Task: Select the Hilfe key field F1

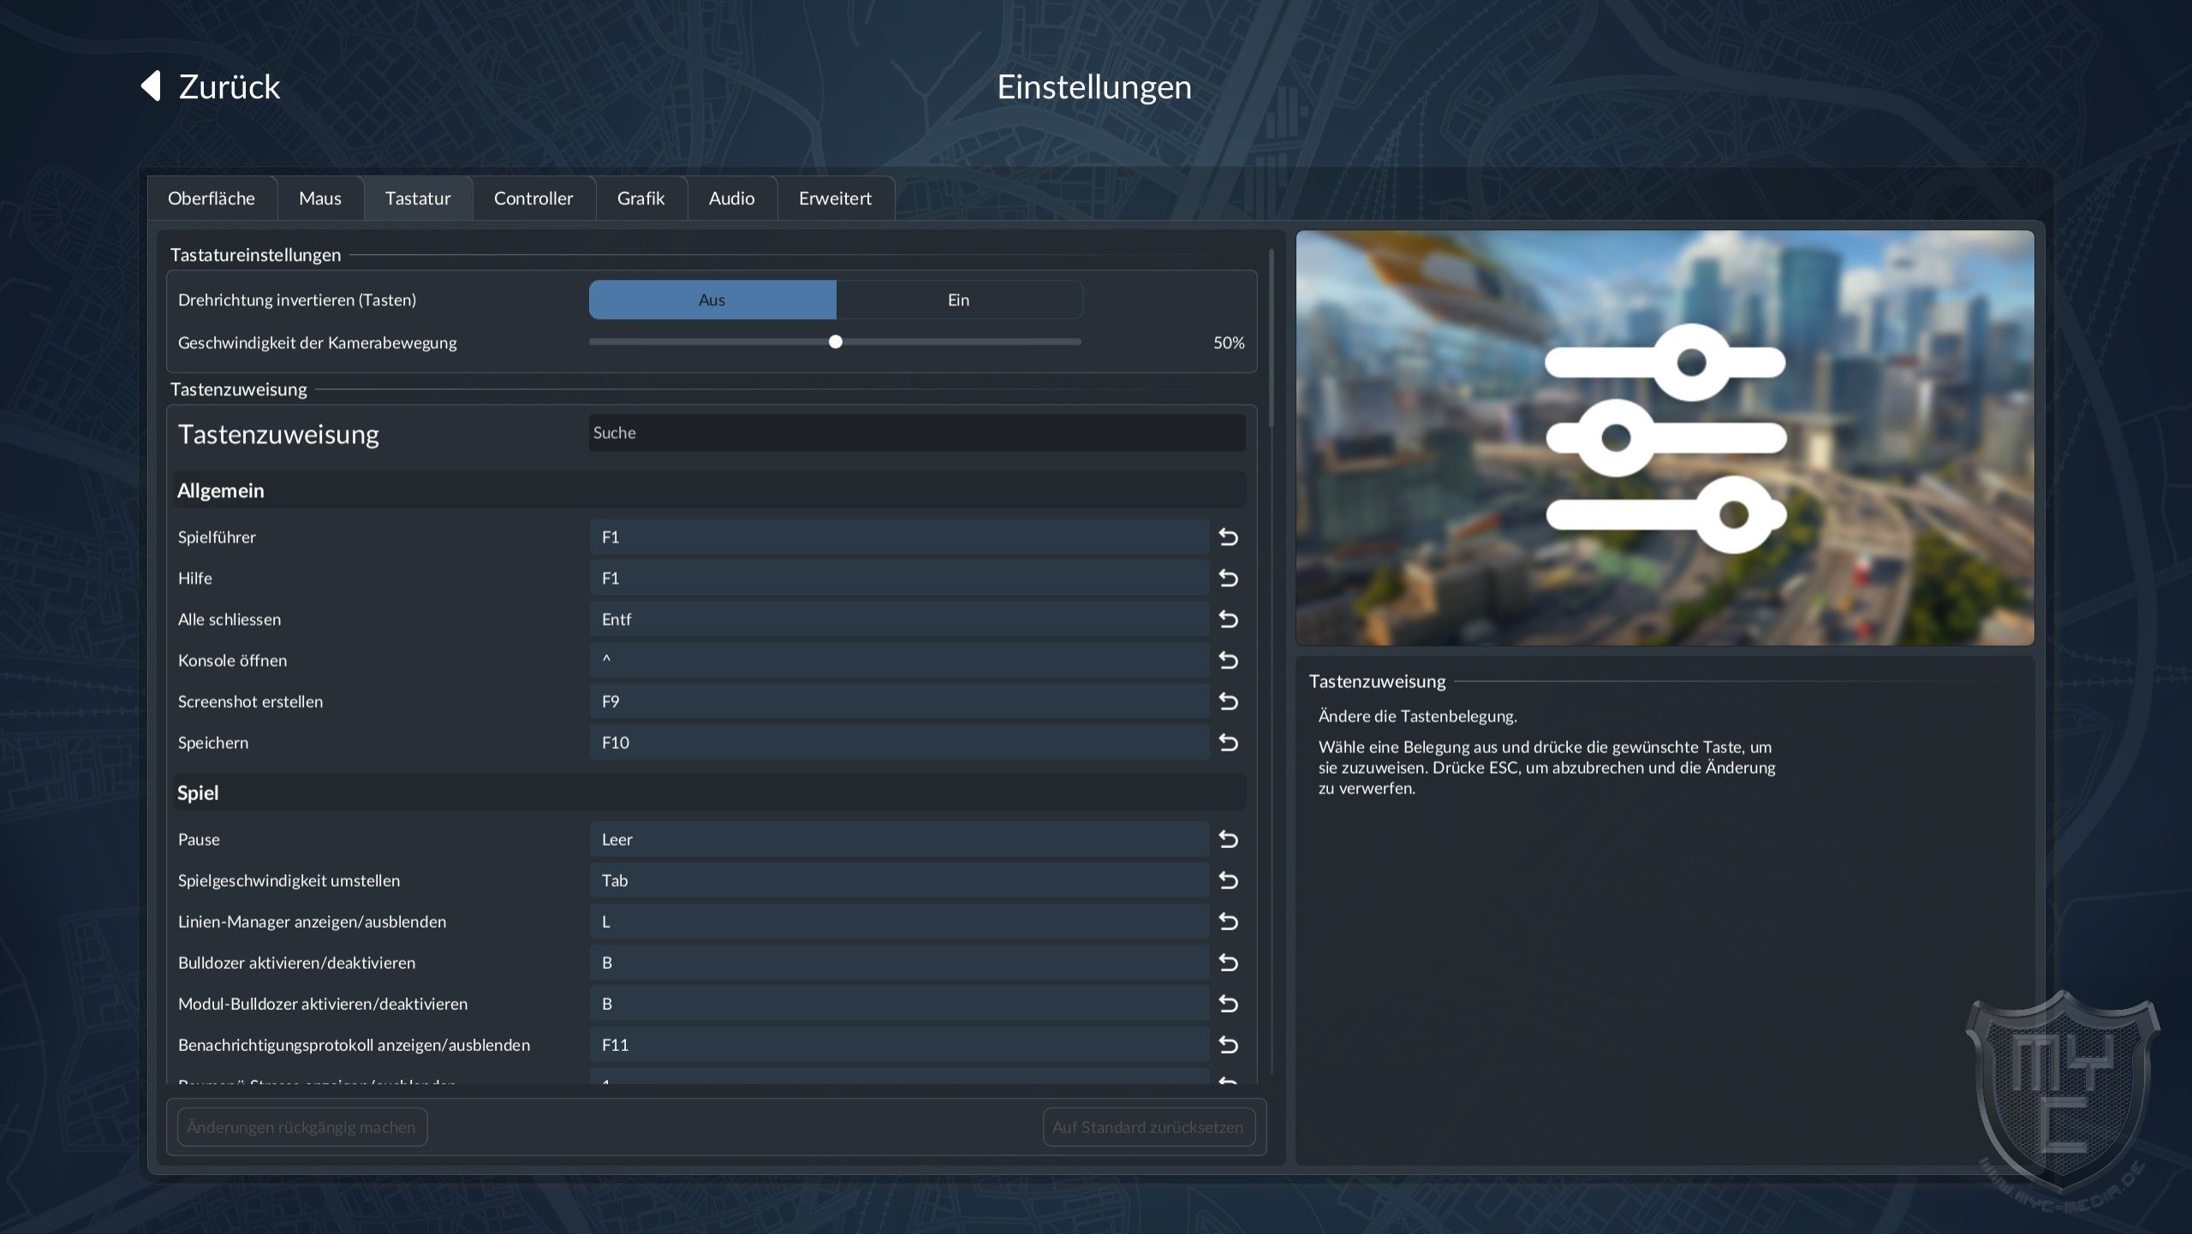Action: coord(899,578)
